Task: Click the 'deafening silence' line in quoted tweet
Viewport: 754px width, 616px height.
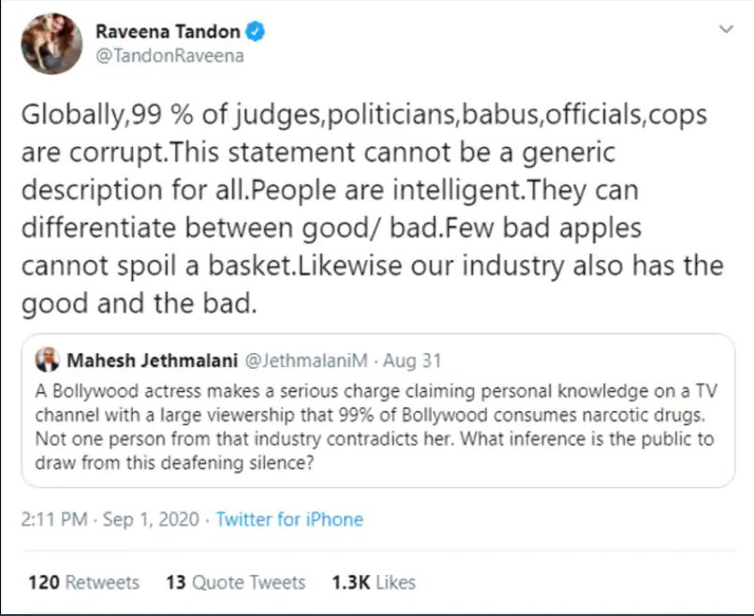Action: (174, 462)
